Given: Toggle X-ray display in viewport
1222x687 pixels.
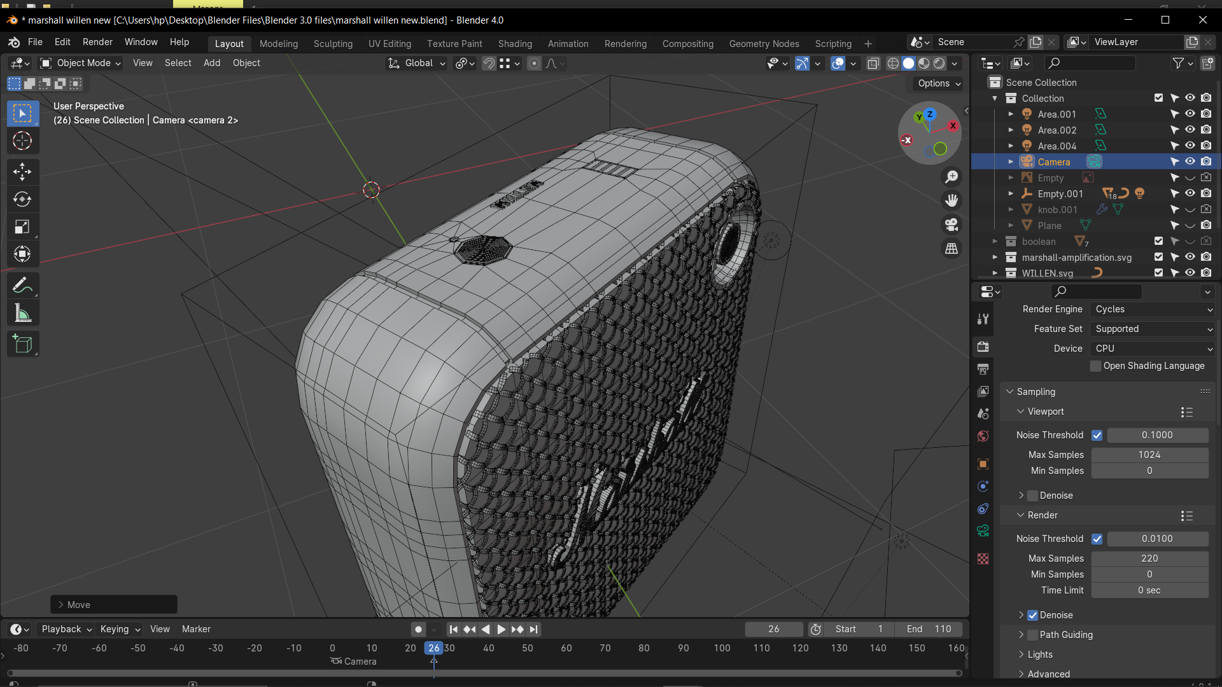Looking at the screenshot, I should [x=873, y=63].
